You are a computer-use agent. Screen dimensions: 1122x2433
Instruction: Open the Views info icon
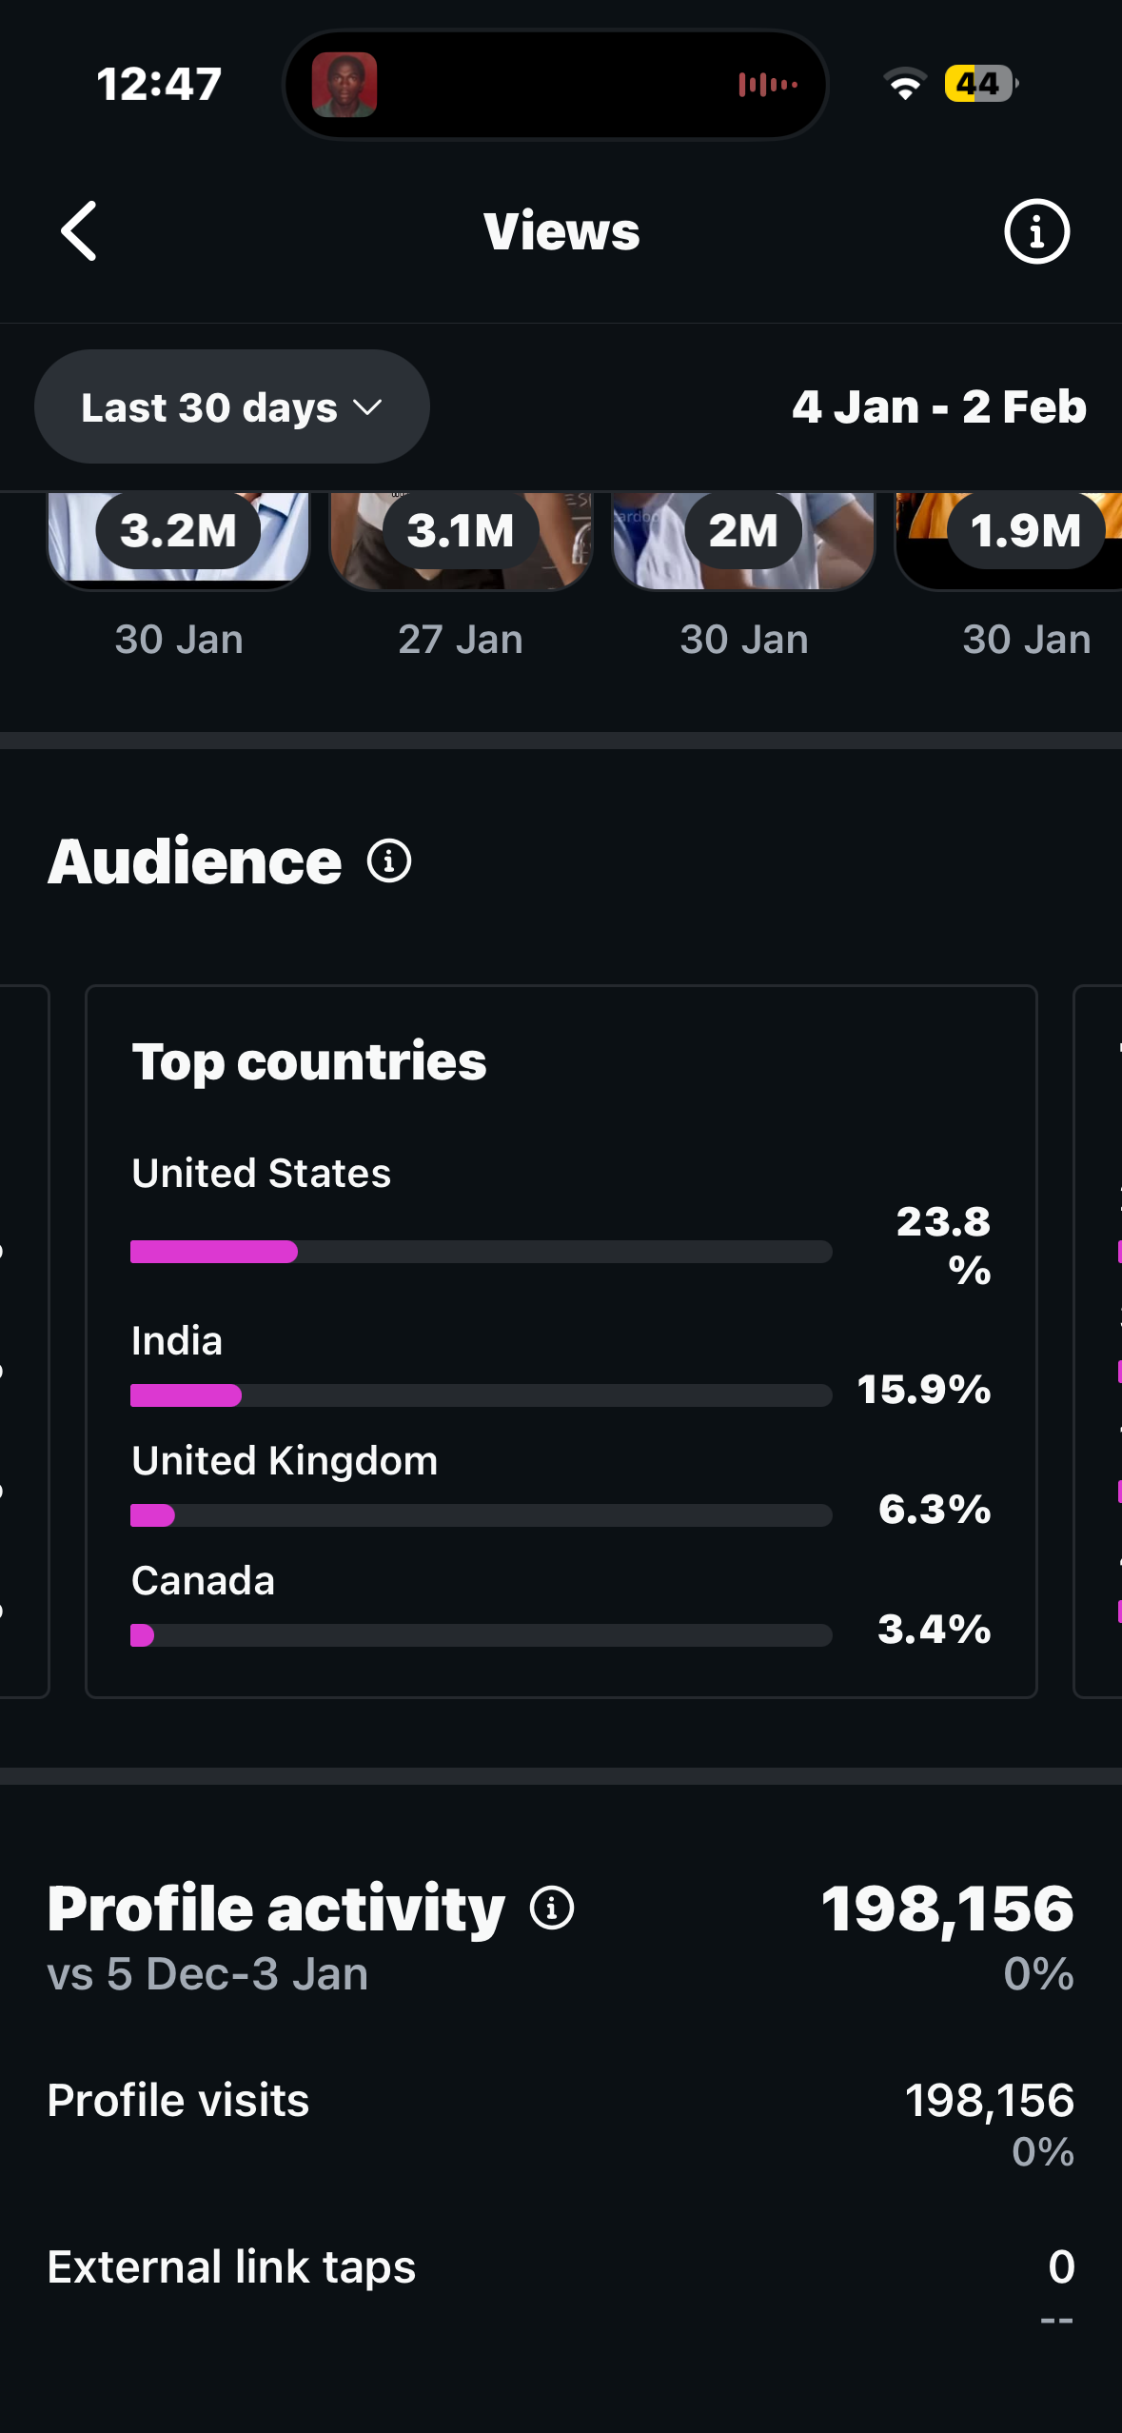pos(1036,231)
